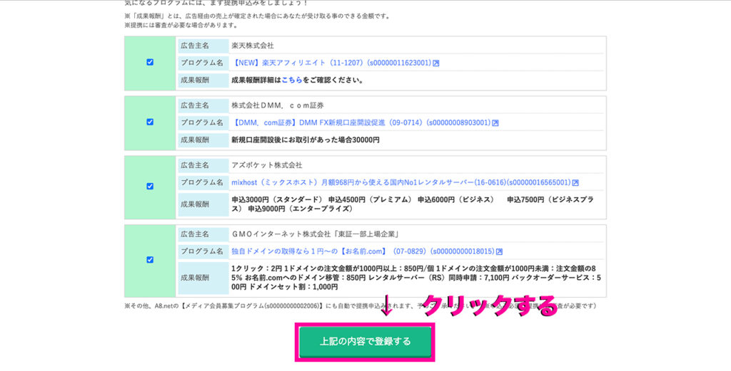This screenshot has width=731, height=371.
Task: Select the advertiser name 楽天株式会社
Action: pos(253,46)
